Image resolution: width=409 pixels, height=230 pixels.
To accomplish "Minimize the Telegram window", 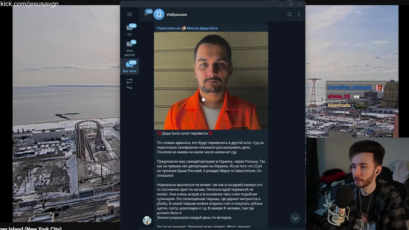I will coord(282,4).
